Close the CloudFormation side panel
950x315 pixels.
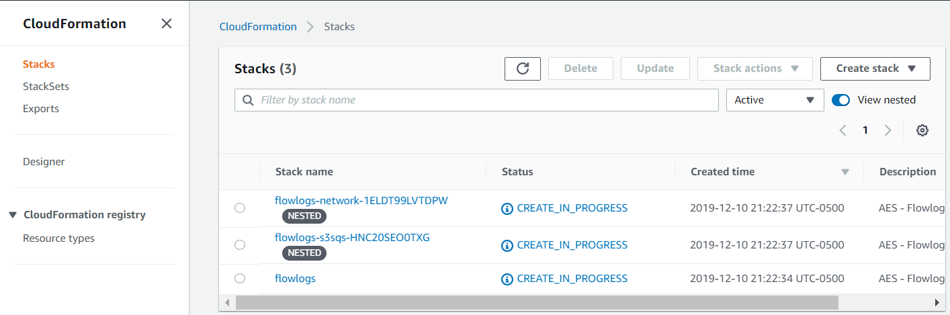coord(167,24)
